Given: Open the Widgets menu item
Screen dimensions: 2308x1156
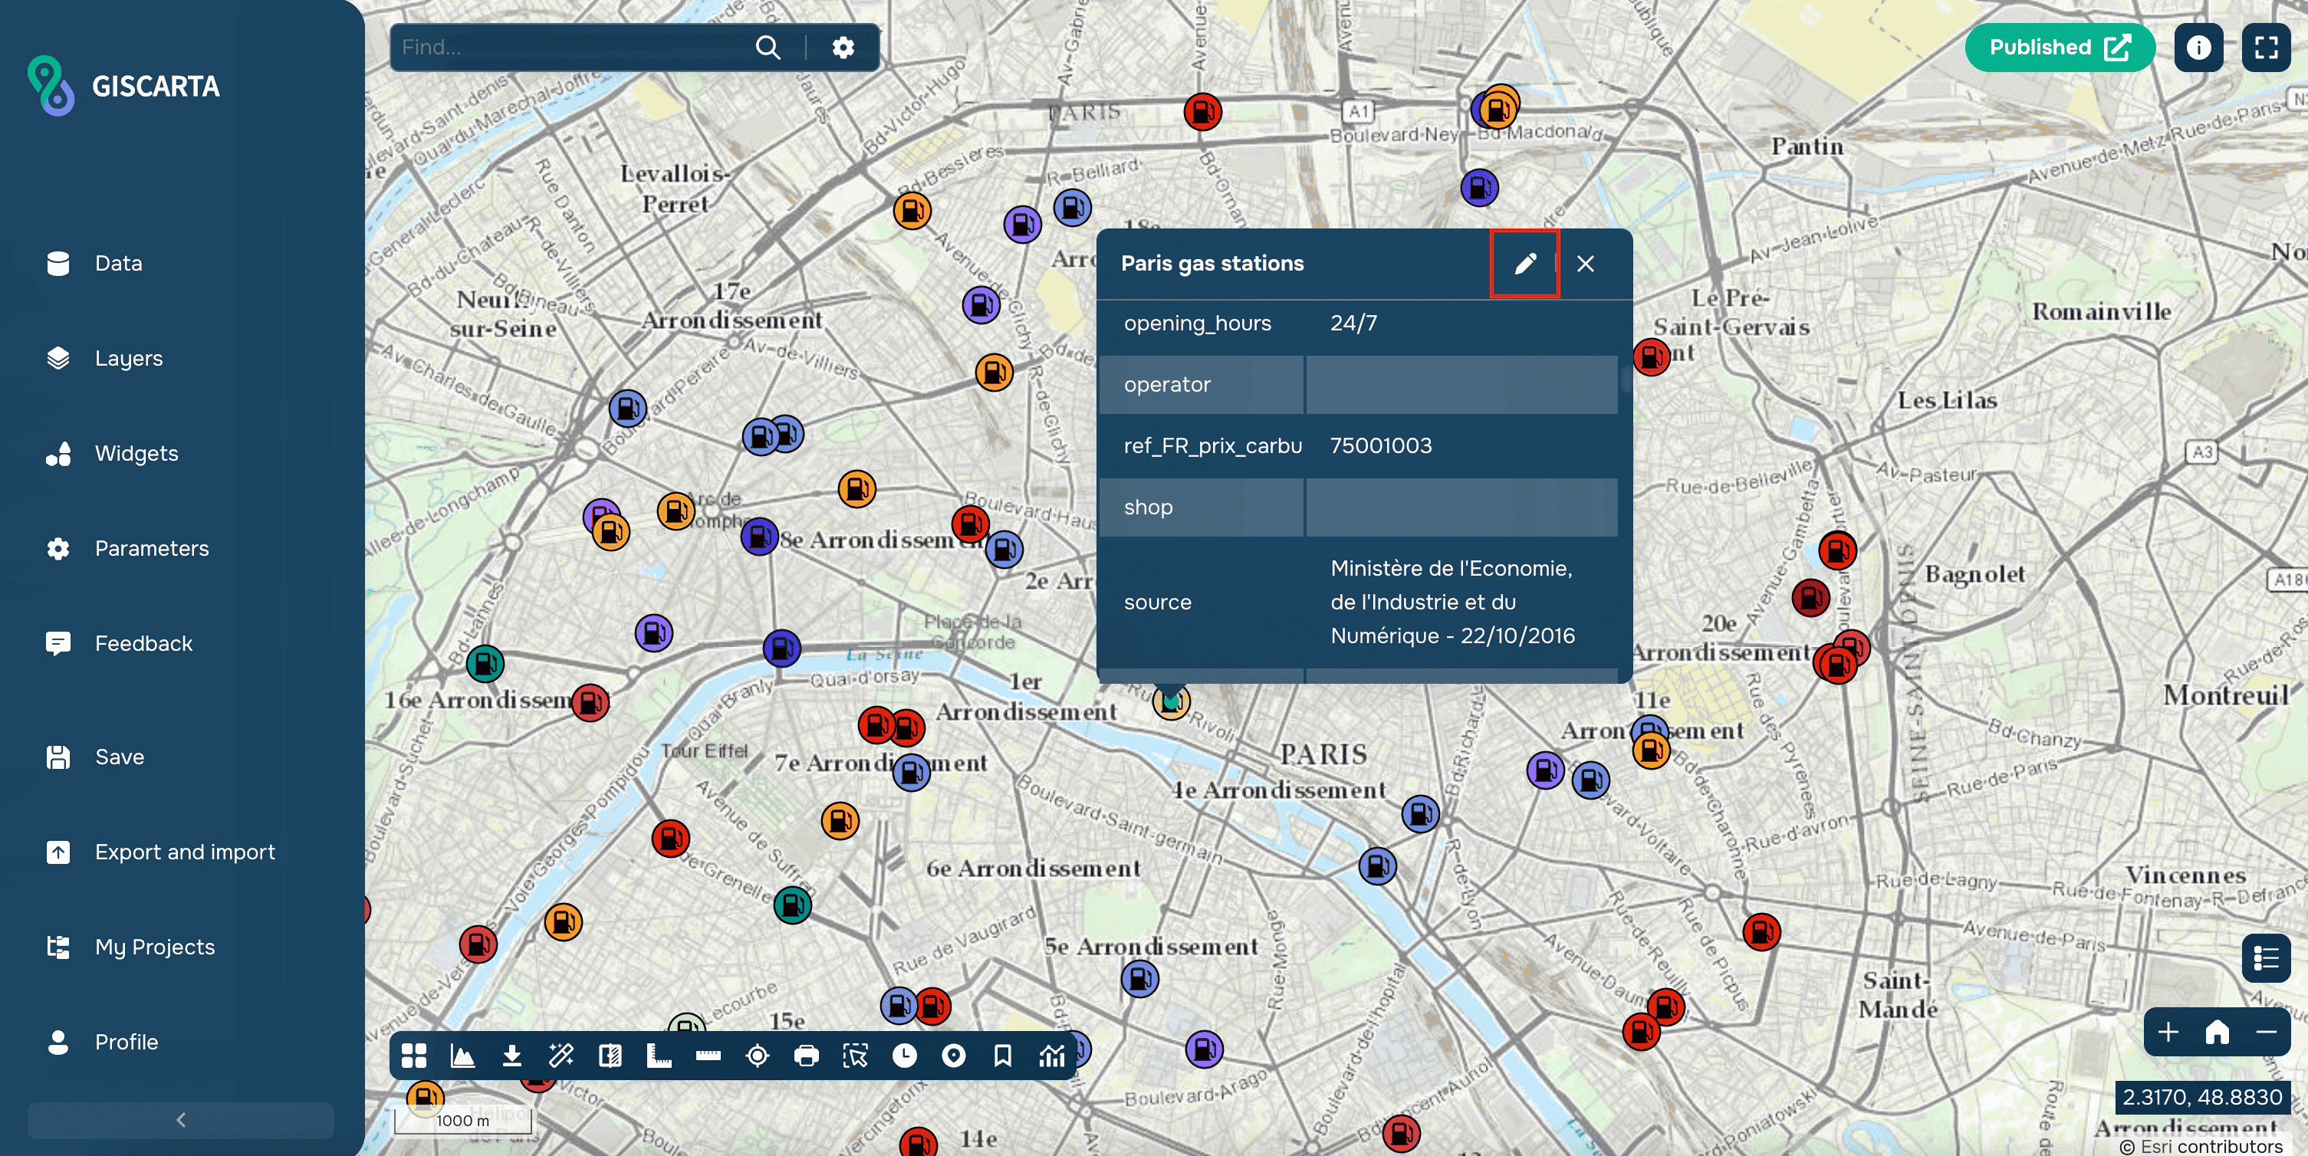Looking at the screenshot, I should pyautogui.click(x=136, y=453).
